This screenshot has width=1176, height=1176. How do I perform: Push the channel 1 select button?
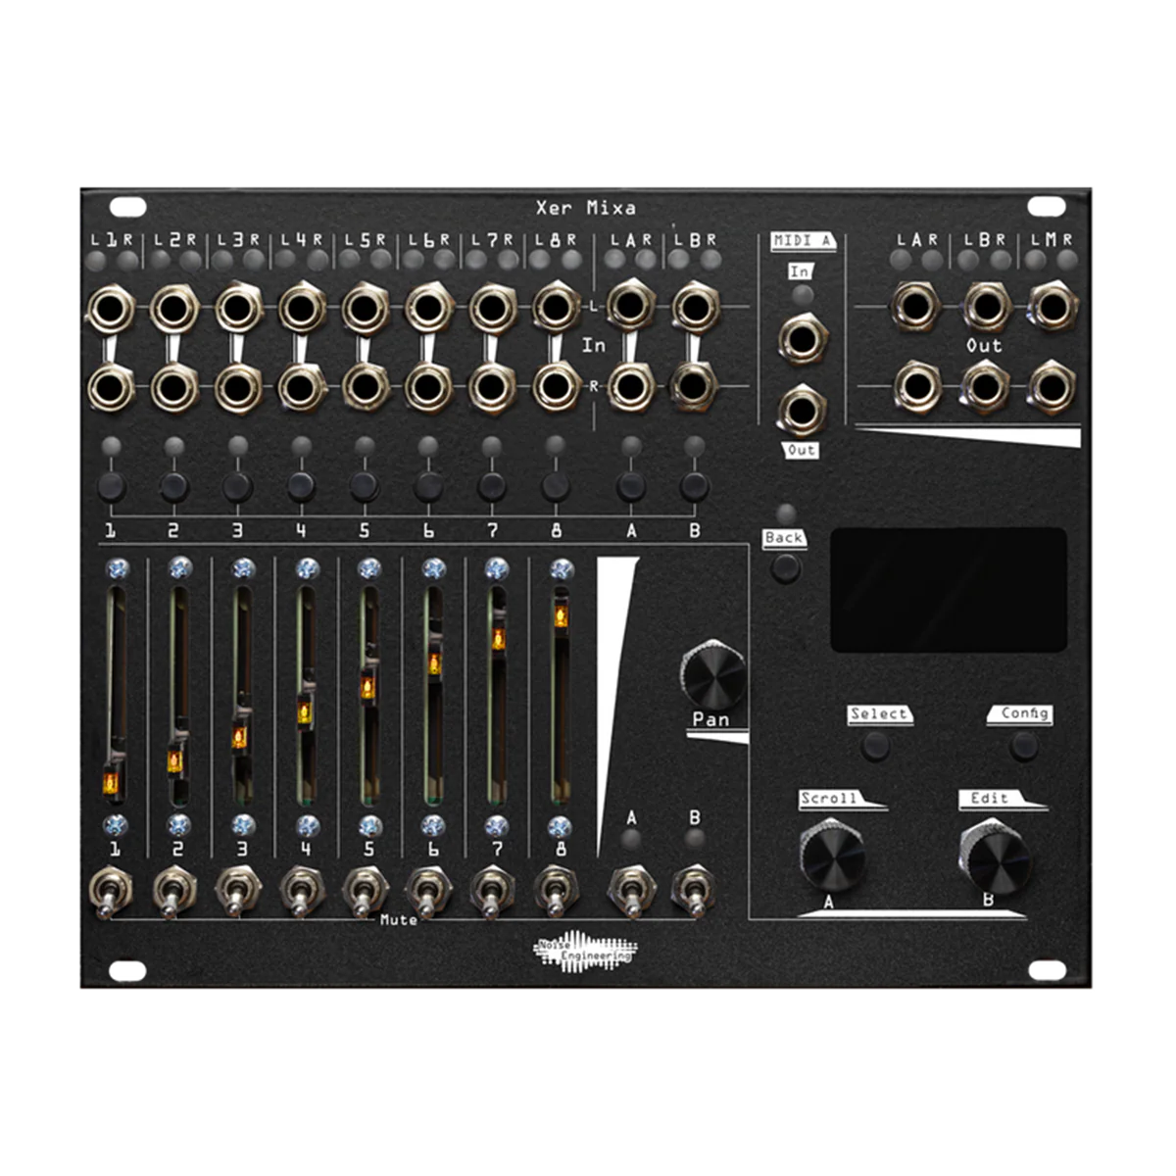tap(111, 486)
